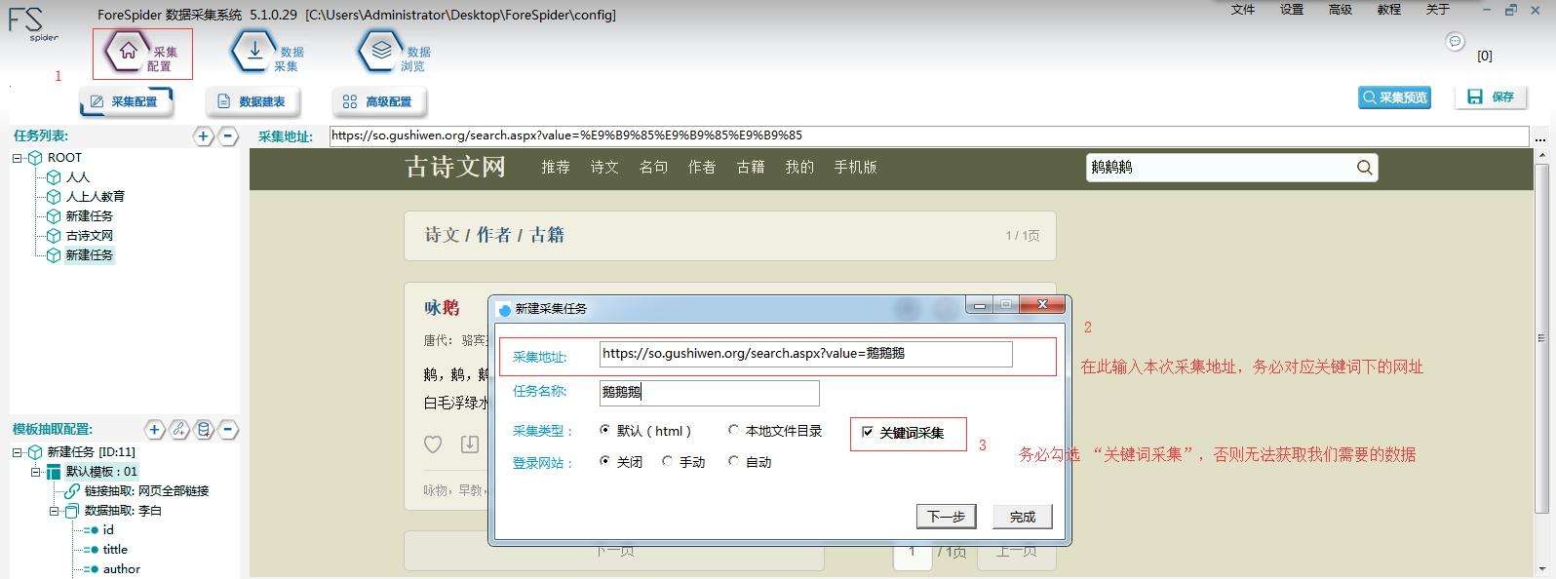Click the 默认模板 template icon

(55, 472)
